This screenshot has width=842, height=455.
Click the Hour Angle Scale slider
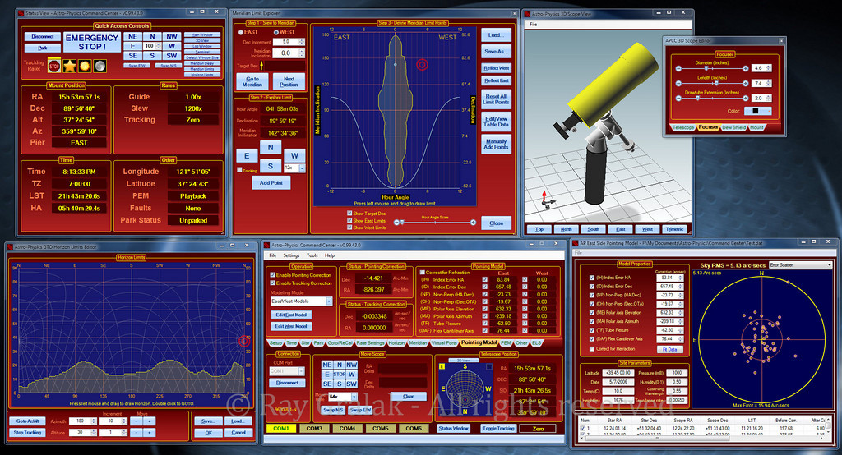(435, 222)
